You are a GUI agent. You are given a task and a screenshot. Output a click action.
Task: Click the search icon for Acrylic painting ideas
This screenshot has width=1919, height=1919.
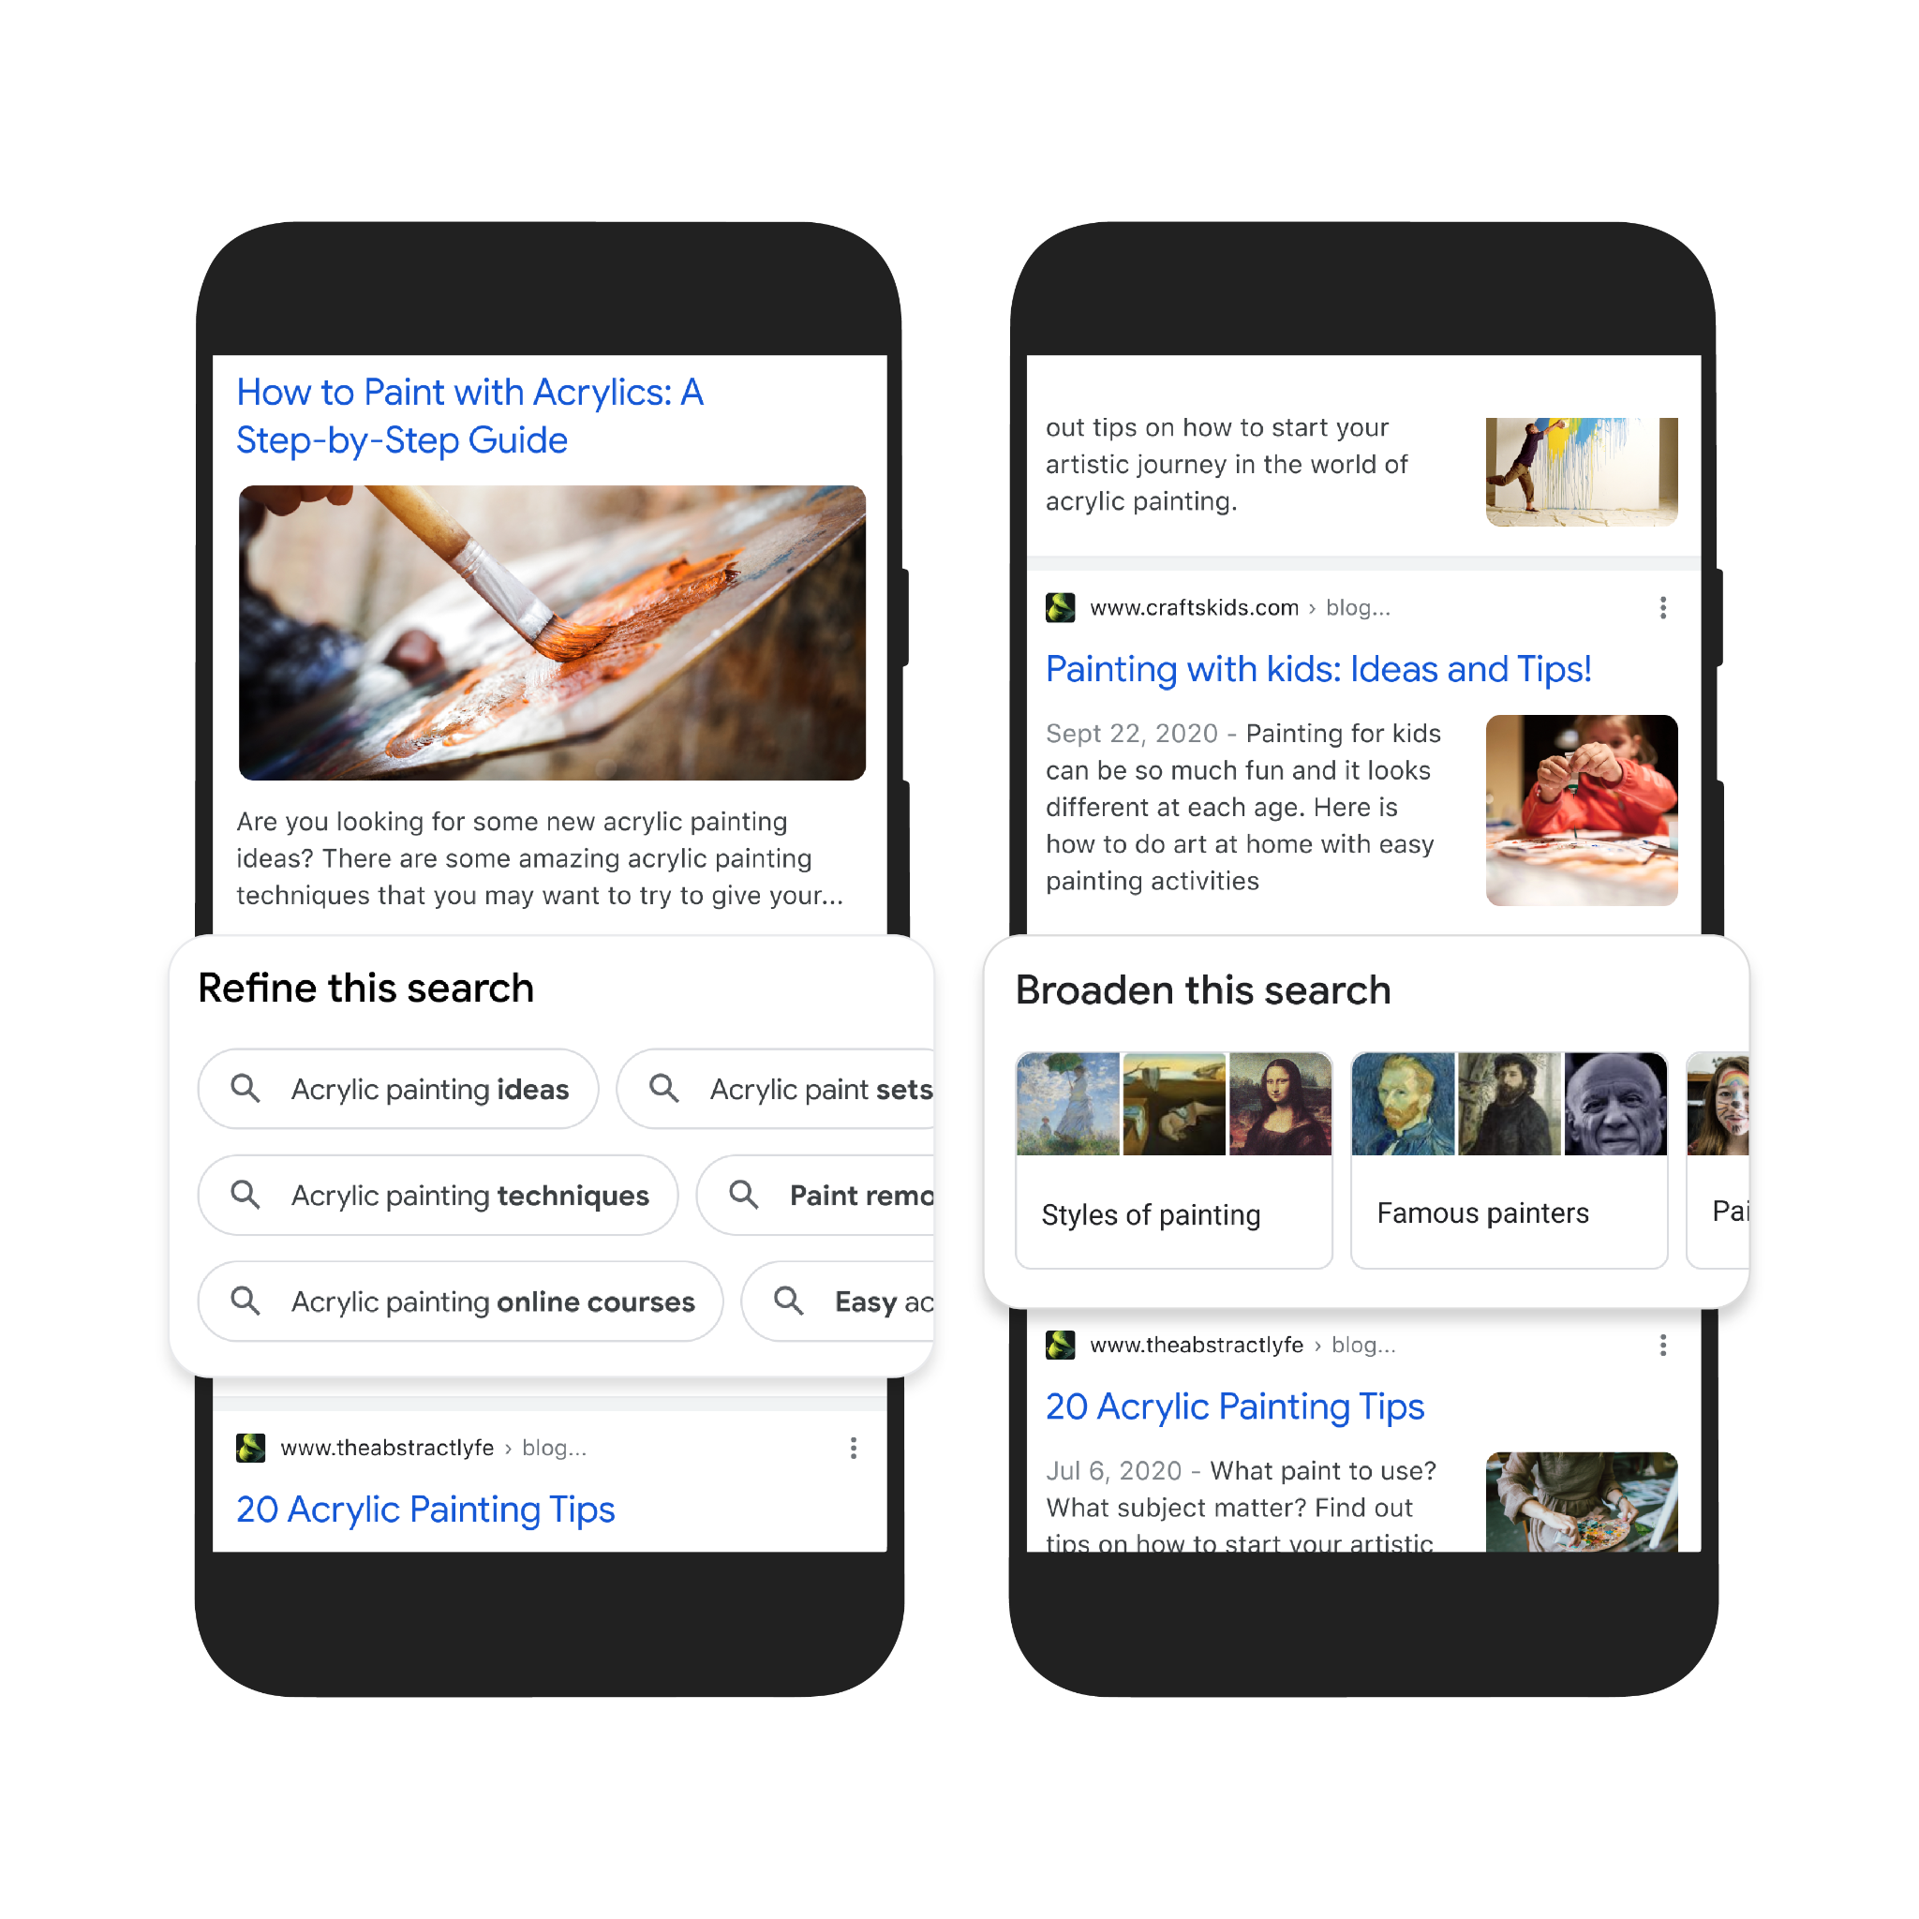[x=246, y=1086]
